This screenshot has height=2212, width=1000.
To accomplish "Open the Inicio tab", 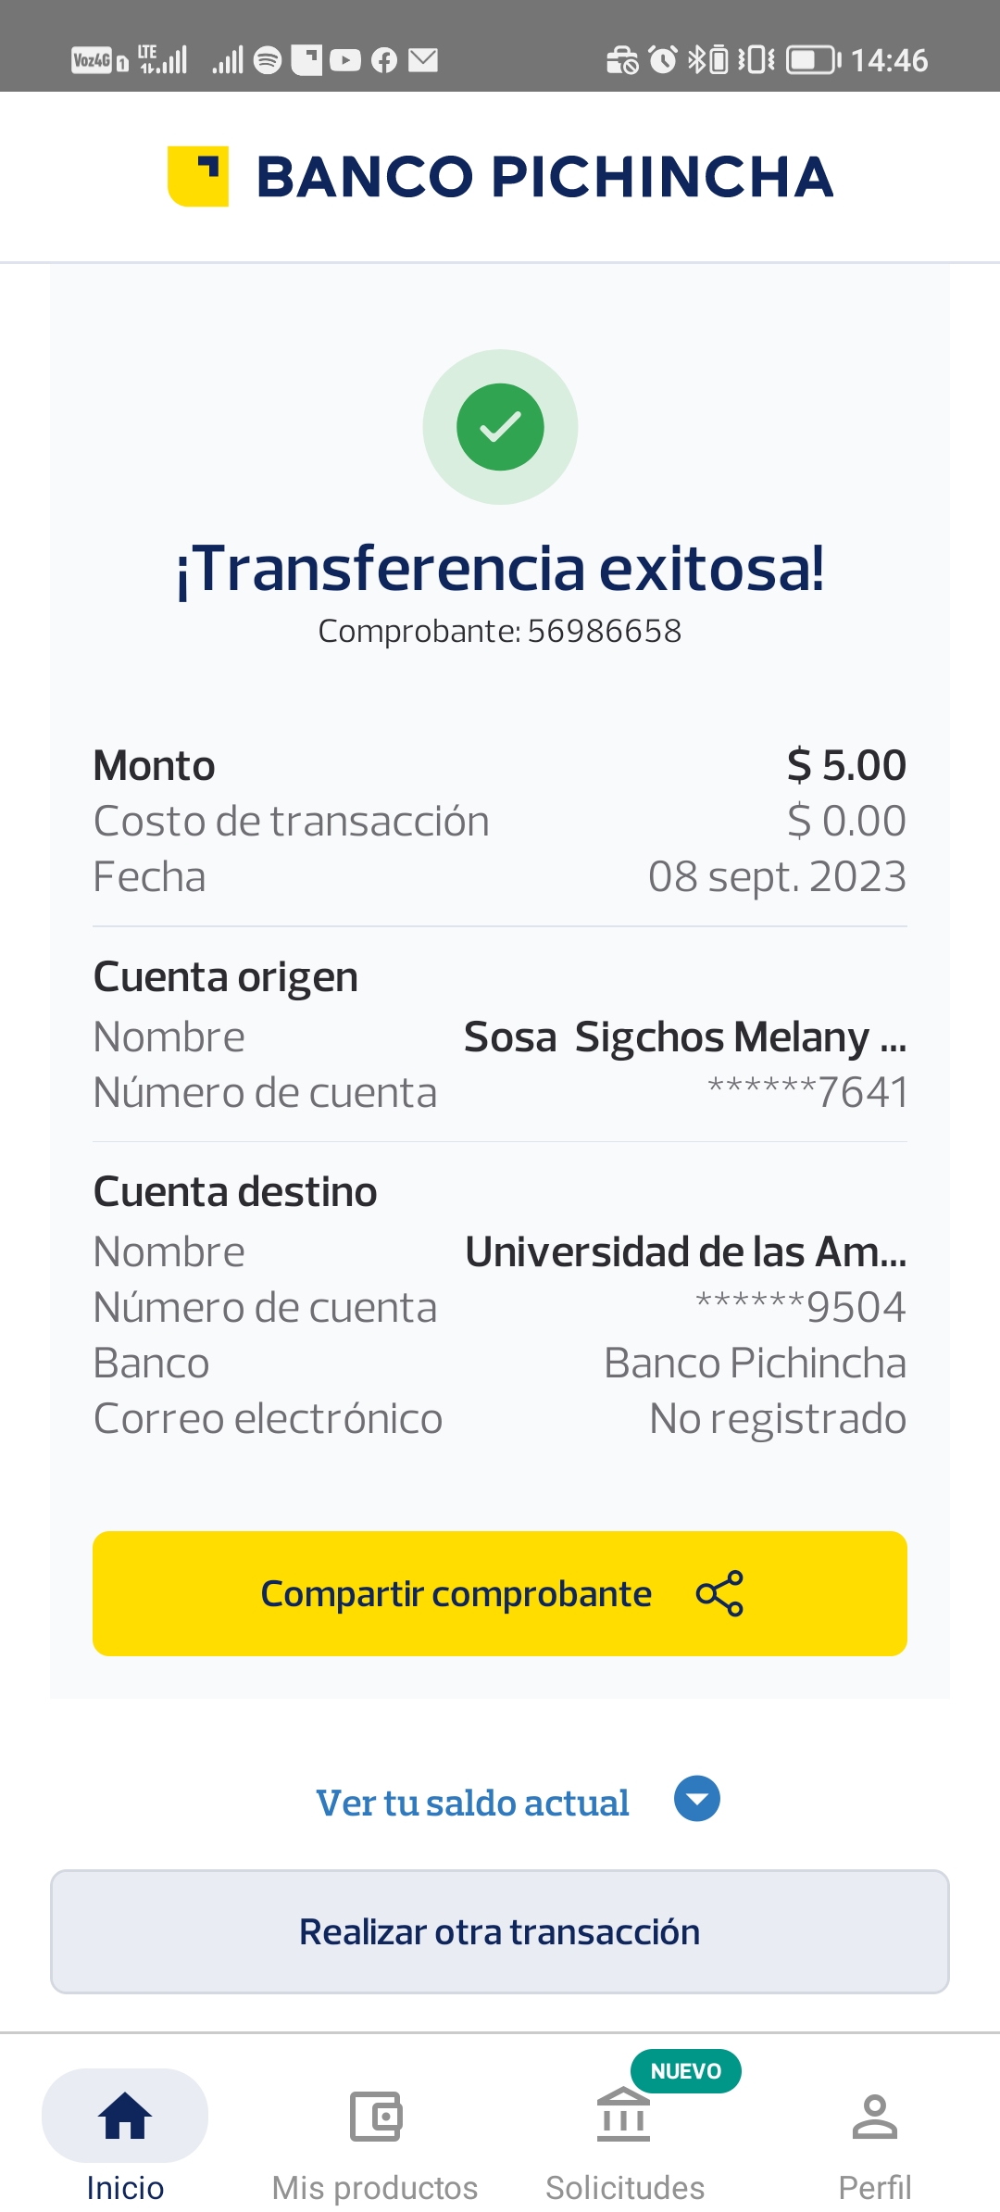I will point(125,2187).
